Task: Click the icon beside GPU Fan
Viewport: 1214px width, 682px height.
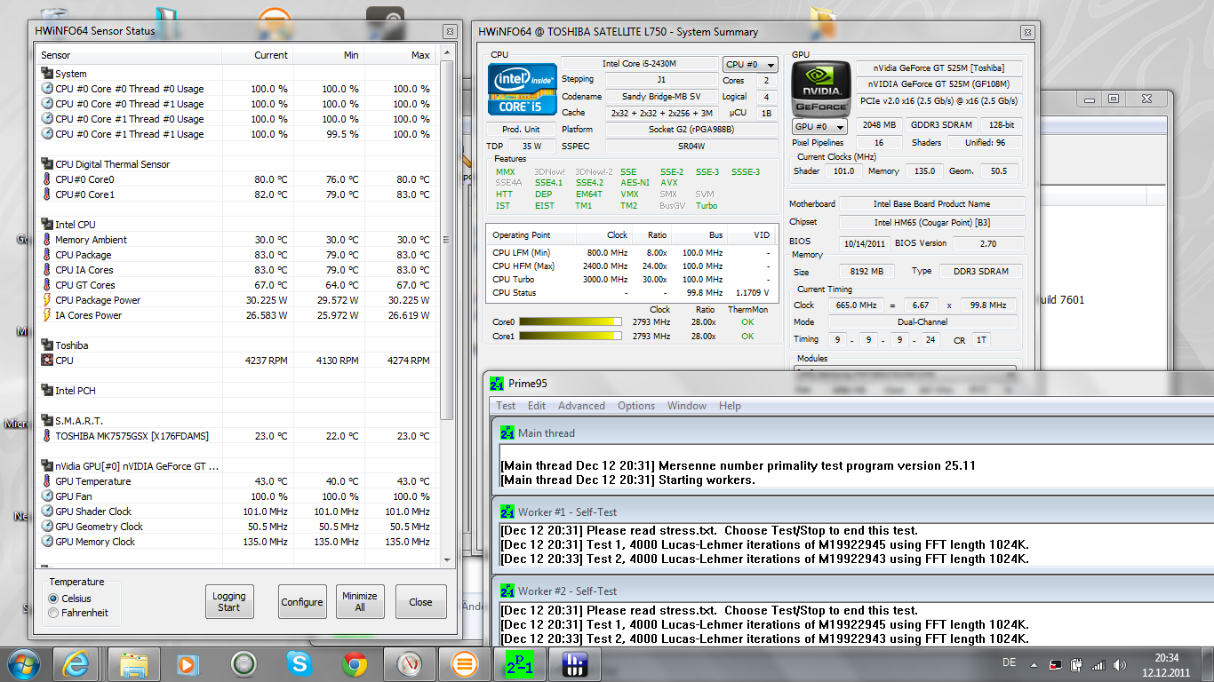Action: [x=47, y=496]
